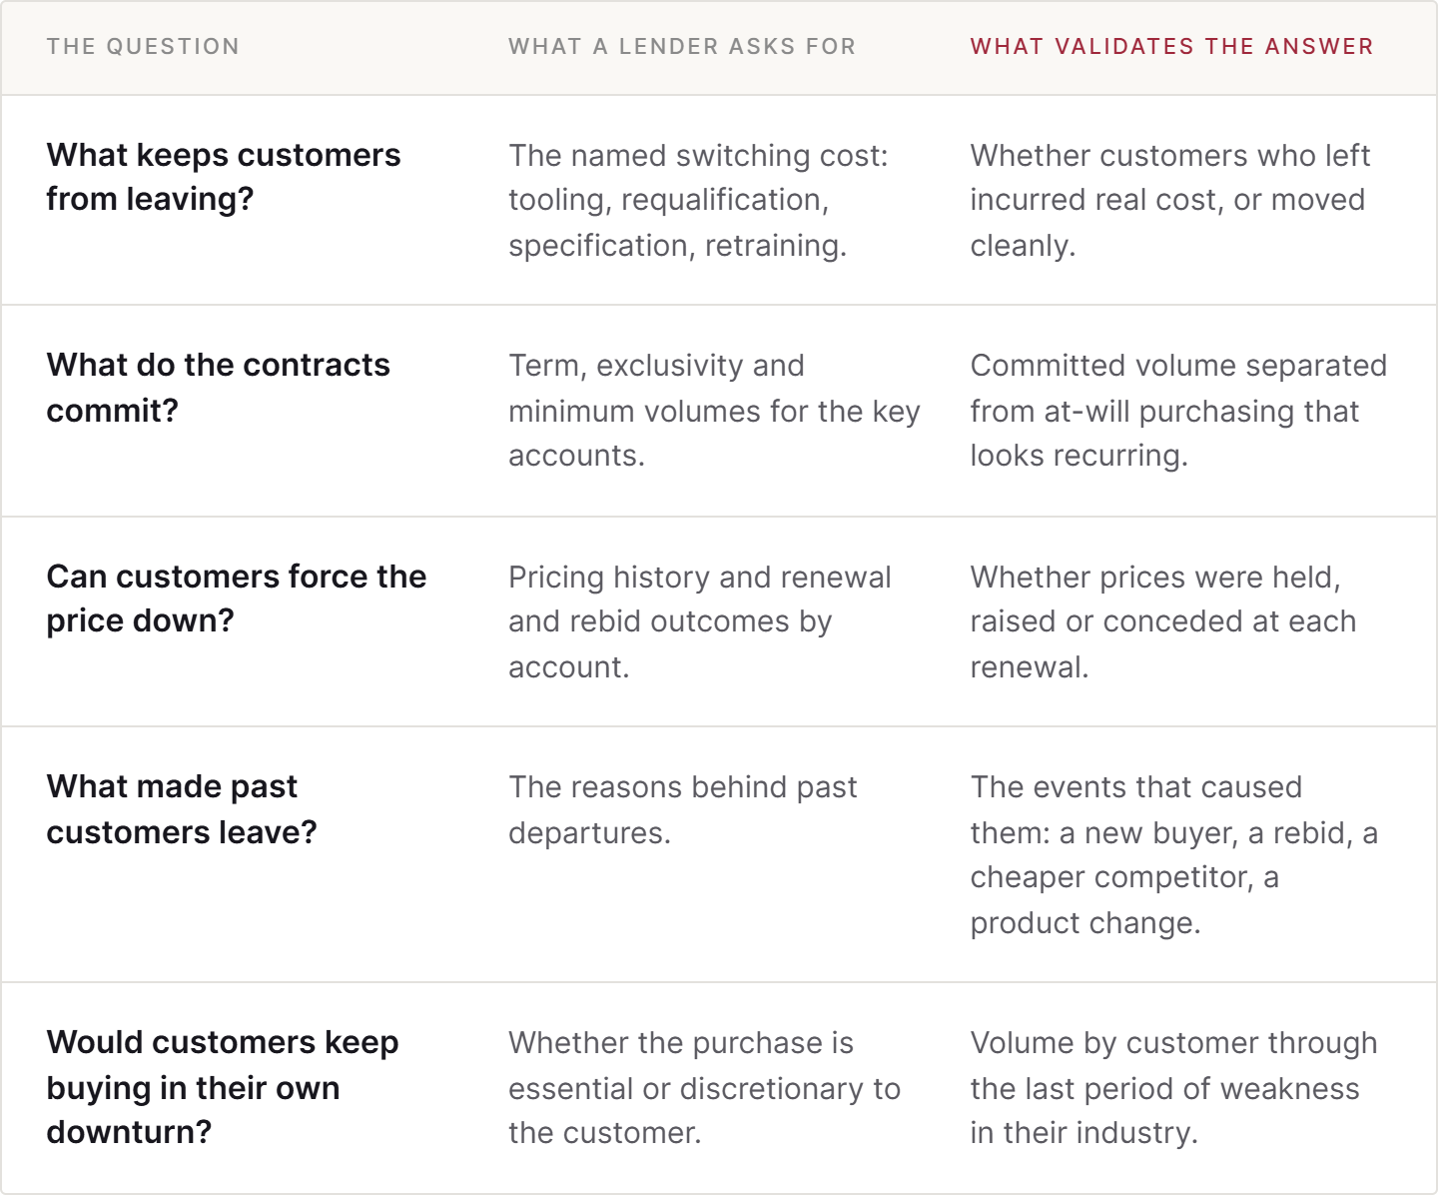Viewport: 1438px width, 1195px height.
Task: Click 'Term, exclusivity and minimum volumes' cell
Action: pyautogui.click(x=714, y=411)
